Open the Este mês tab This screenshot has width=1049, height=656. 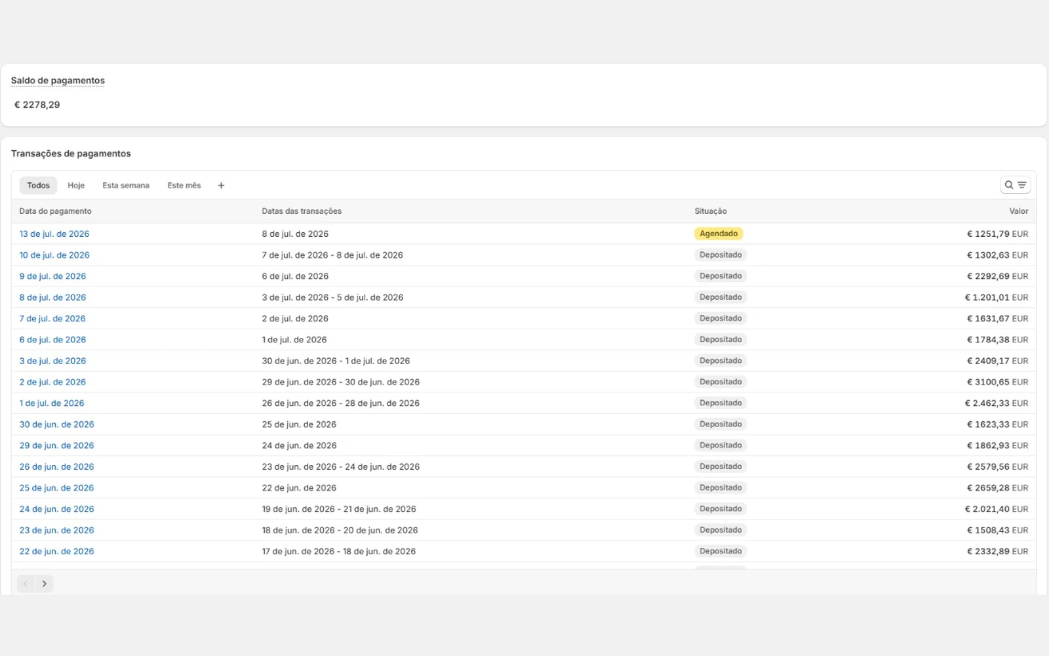pos(184,186)
